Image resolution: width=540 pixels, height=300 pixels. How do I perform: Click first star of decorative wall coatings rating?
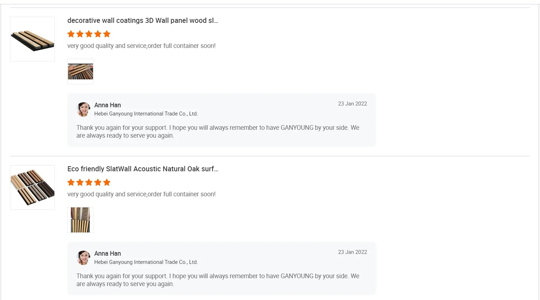tap(71, 34)
